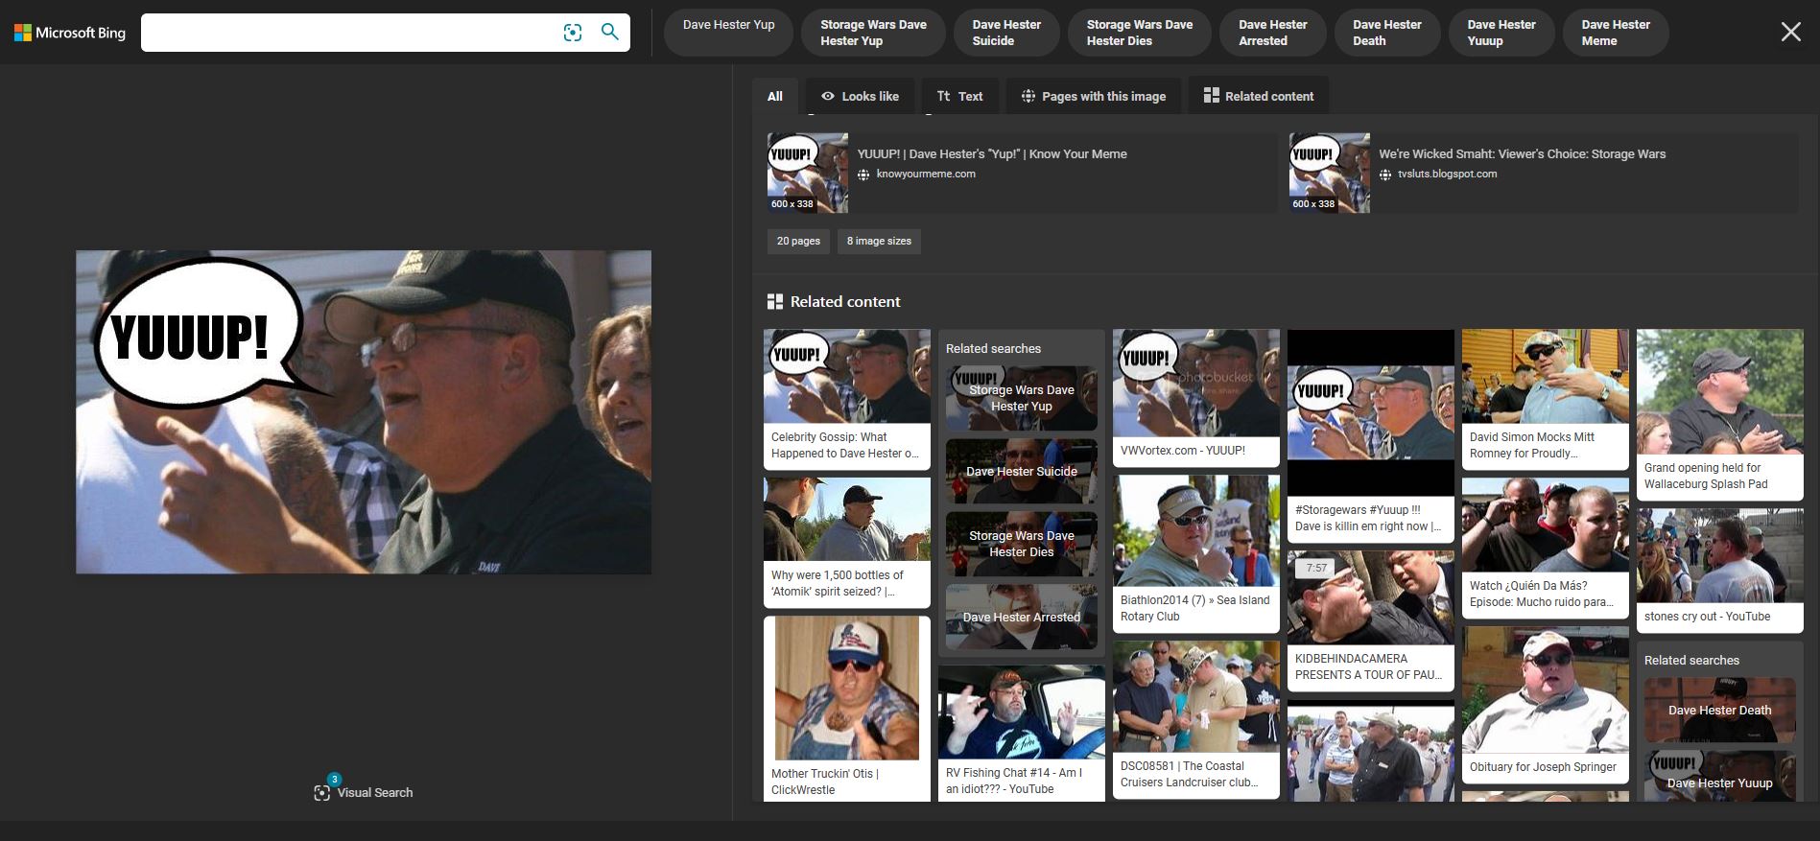
Task: Click the 8 image sizes button
Action: pos(879,241)
